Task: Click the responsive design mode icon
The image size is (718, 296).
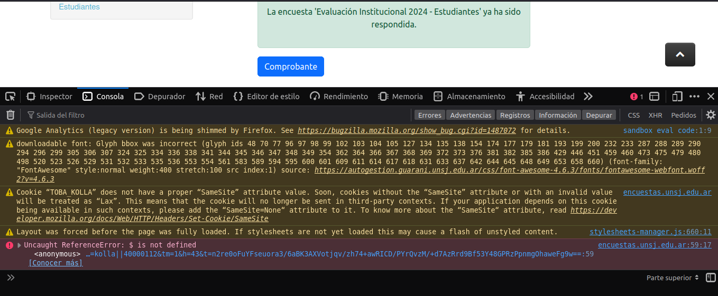Action: click(677, 97)
